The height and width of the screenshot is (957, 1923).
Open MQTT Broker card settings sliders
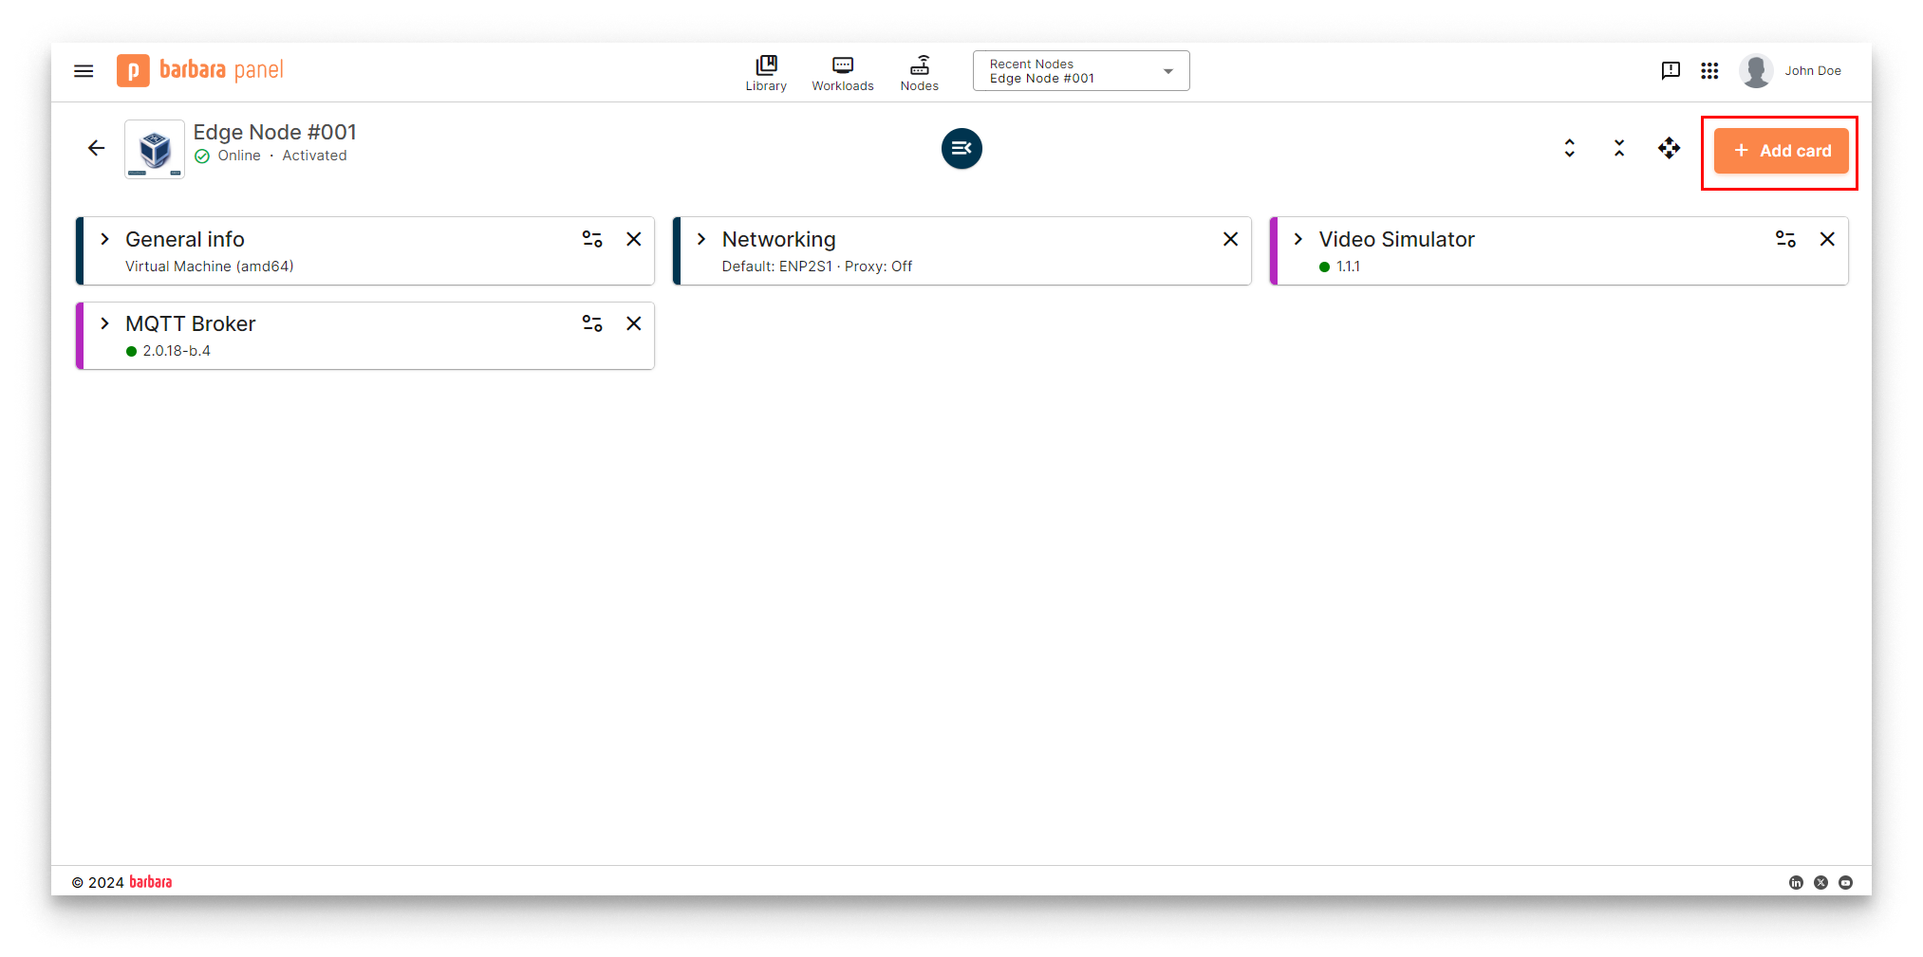[x=592, y=324]
